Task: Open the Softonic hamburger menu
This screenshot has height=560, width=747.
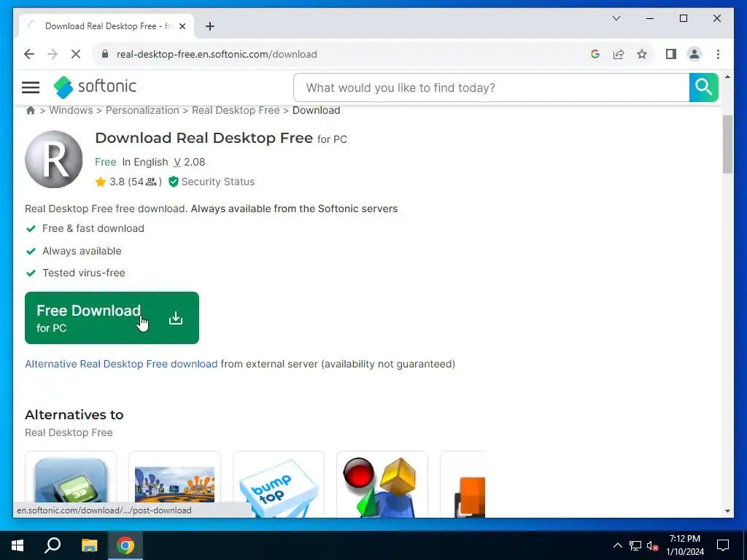Action: click(x=31, y=87)
